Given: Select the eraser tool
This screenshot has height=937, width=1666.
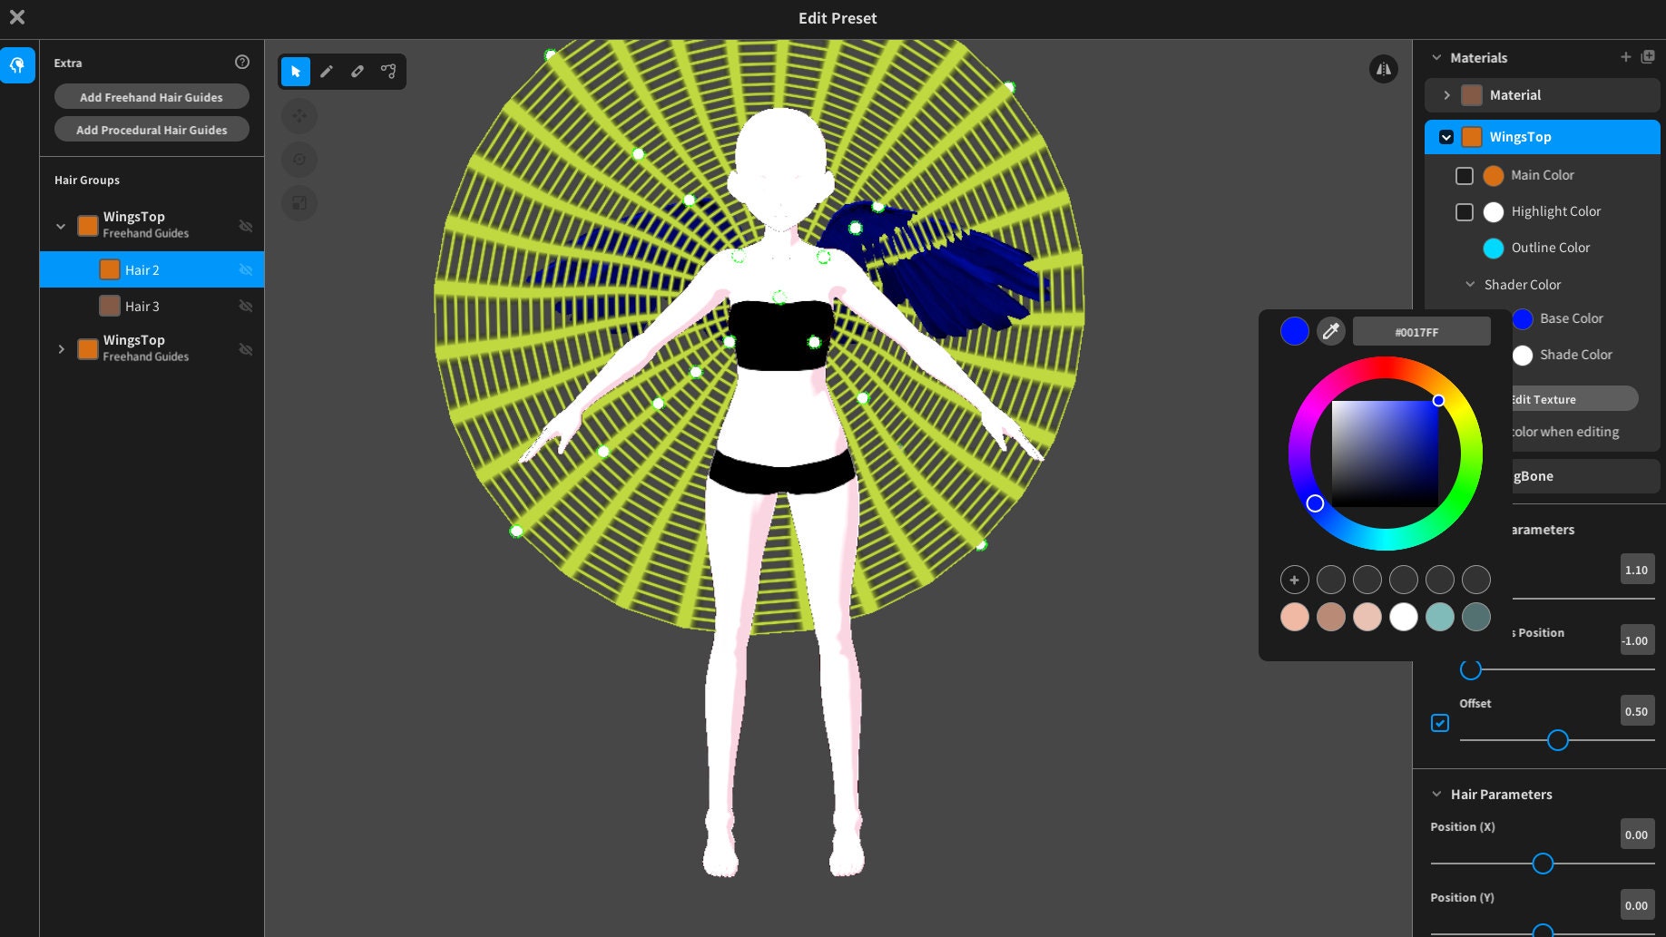Looking at the screenshot, I should (357, 71).
